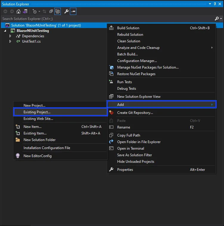Click the Back navigation arrow in toolbar

coord(5,11)
